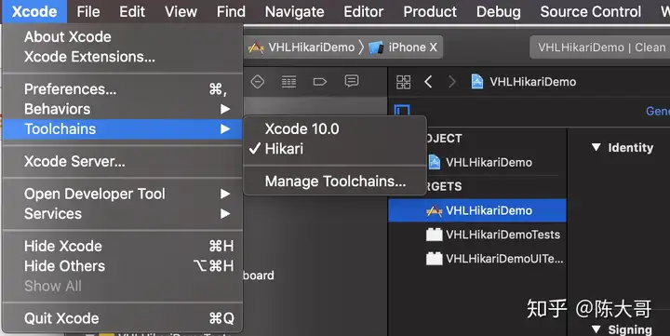Choose Manage Toolchains…
670x336 pixels.
point(335,181)
